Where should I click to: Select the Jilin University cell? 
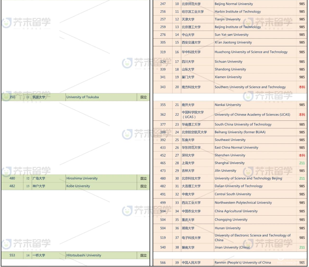coord(255,171)
